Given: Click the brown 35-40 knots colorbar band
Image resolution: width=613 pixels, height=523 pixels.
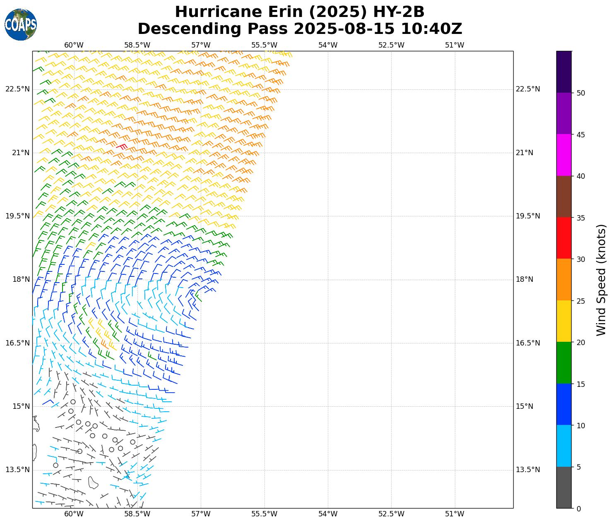Looking at the screenshot, I should click(x=564, y=197).
